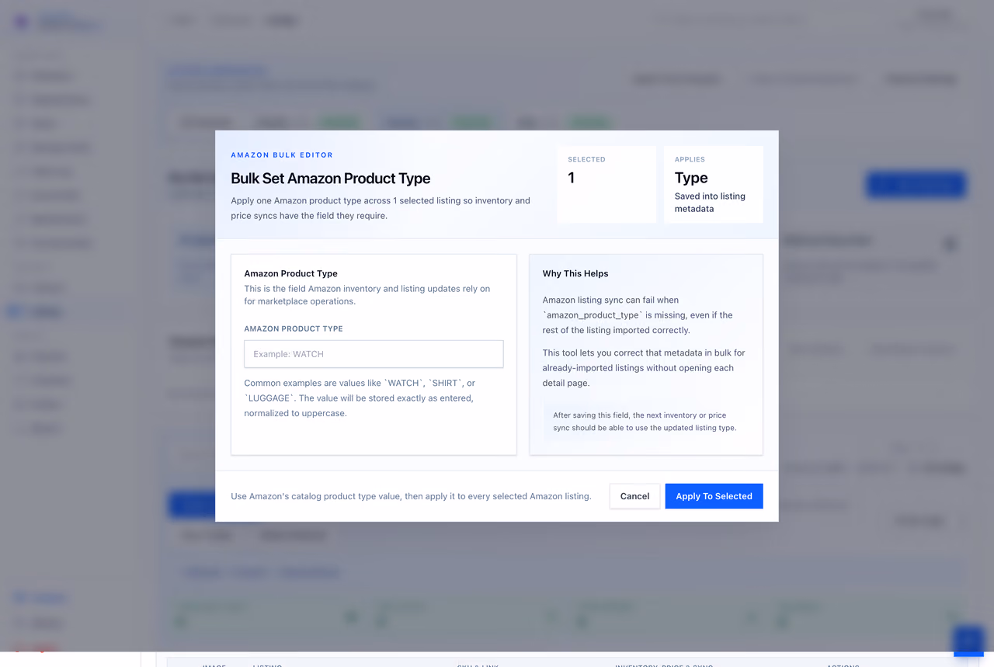994x667 pixels.
Task: Open the blue floating widget in bottom-right corner
Action: (x=968, y=641)
